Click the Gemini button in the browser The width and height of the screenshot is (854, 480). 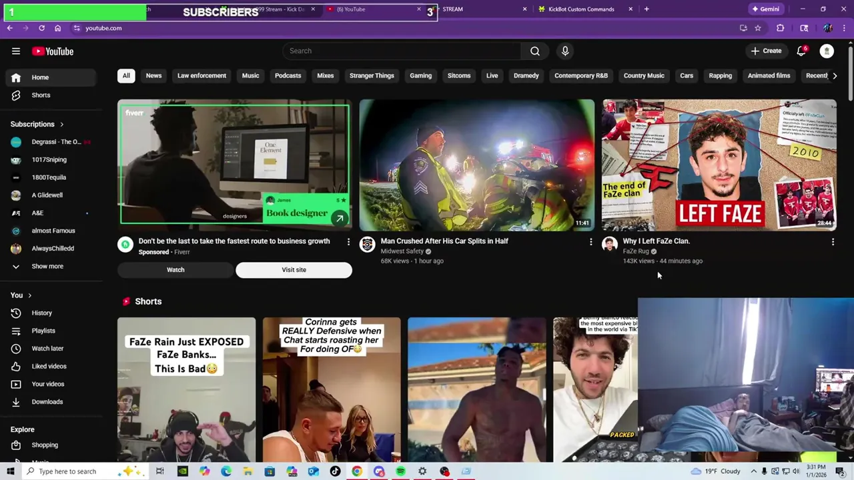point(765,9)
